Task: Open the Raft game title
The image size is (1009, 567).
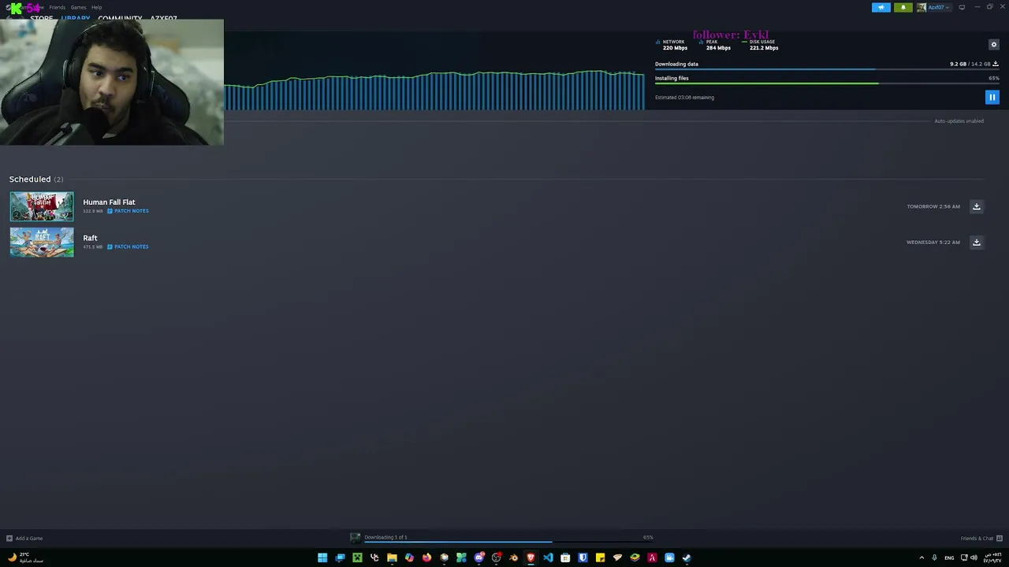Action: coord(90,238)
